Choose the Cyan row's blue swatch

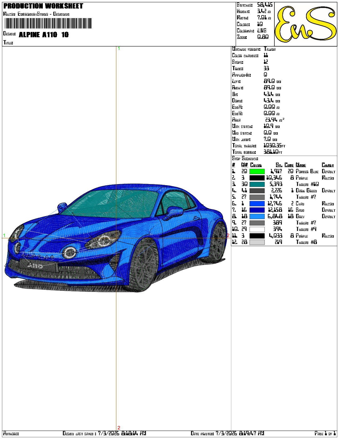(257, 204)
